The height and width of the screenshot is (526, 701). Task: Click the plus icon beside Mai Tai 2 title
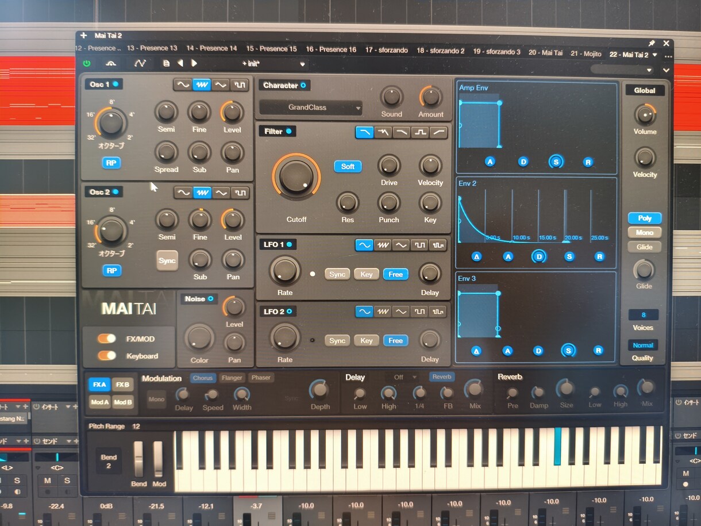pos(83,36)
